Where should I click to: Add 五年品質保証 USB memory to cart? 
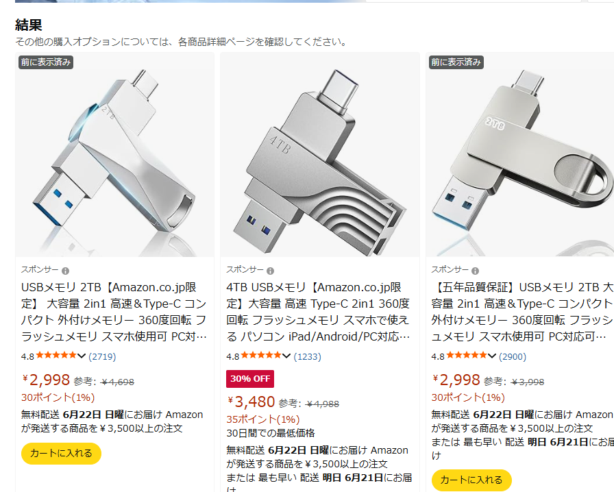click(x=471, y=480)
